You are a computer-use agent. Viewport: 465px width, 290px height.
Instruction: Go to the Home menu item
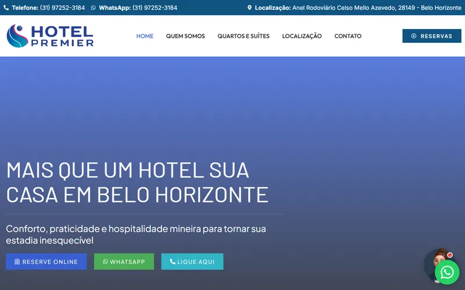coord(145,36)
